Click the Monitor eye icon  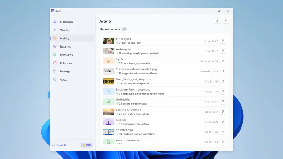click(x=55, y=30)
